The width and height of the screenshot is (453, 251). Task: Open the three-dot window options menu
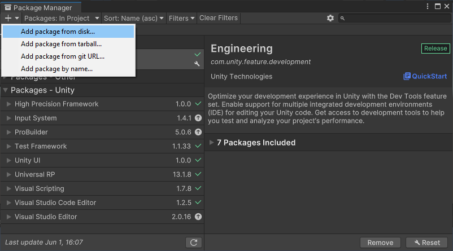tap(428, 6)
